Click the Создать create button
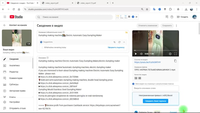This screenshot has height=113, width=200. [183, 17]
